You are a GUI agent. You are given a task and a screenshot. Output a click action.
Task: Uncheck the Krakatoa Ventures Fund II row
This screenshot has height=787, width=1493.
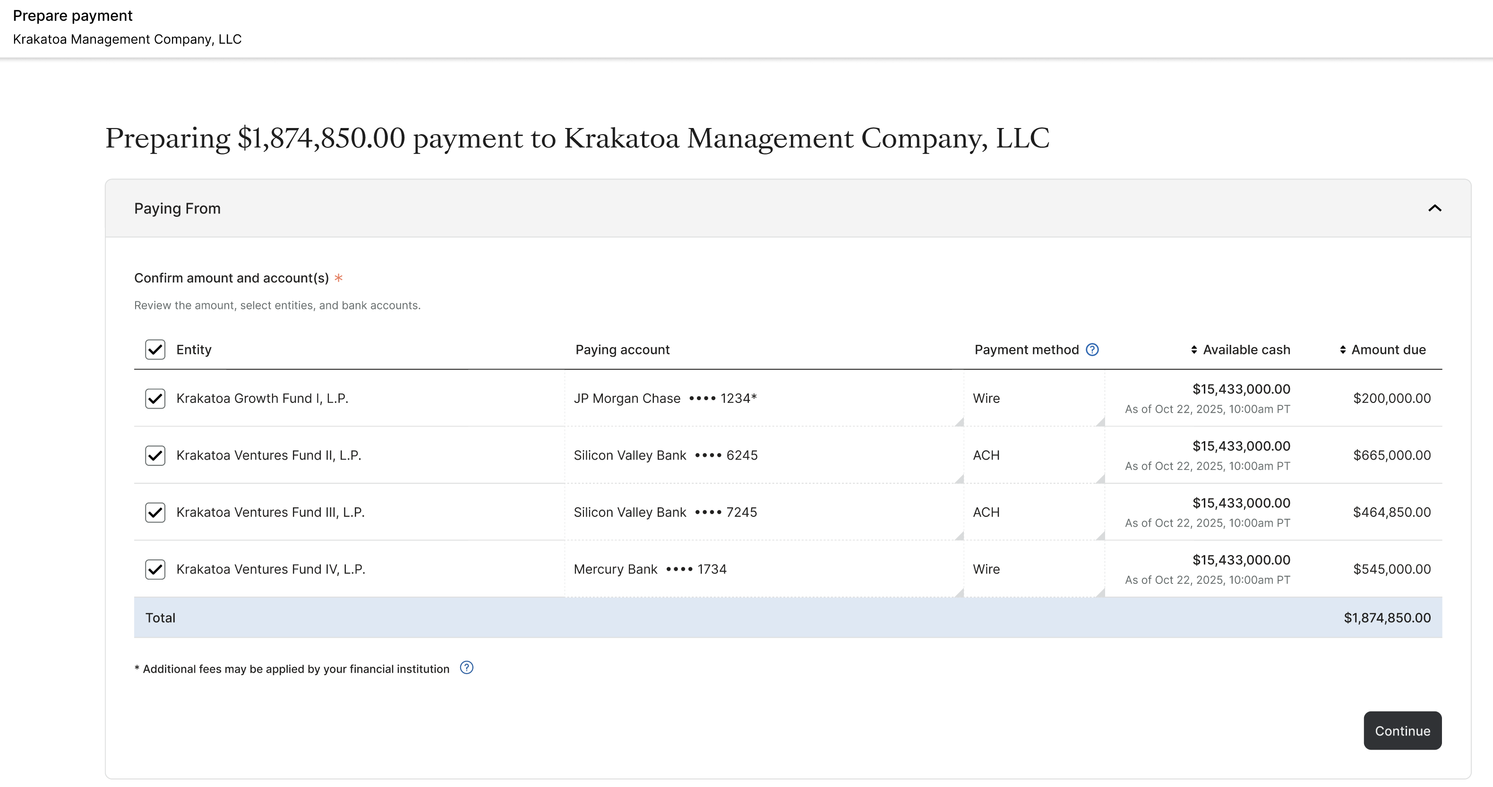(155, 455)
